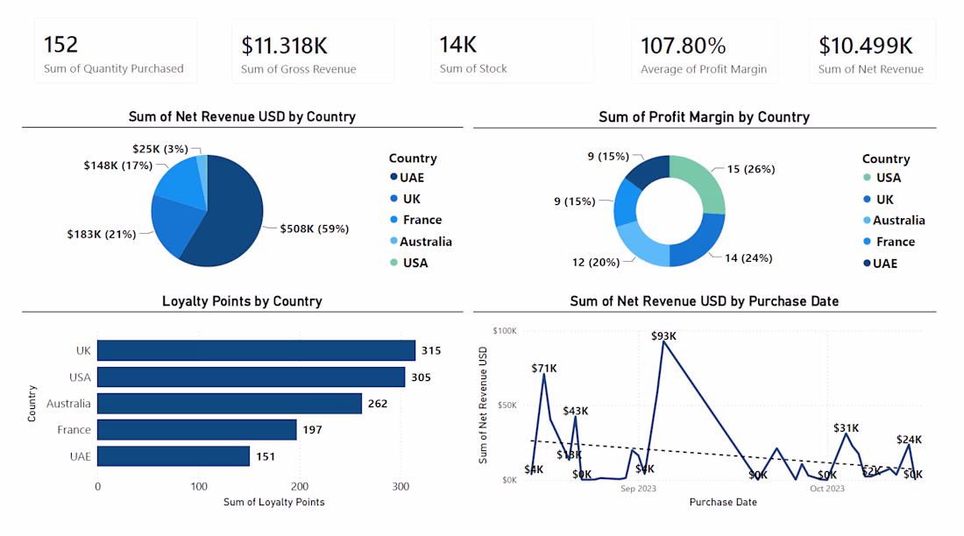Select the 12 (20%) light blue donut segment
Image resolution: width=964 pixels, height=536 pixels.
(640, 248)
